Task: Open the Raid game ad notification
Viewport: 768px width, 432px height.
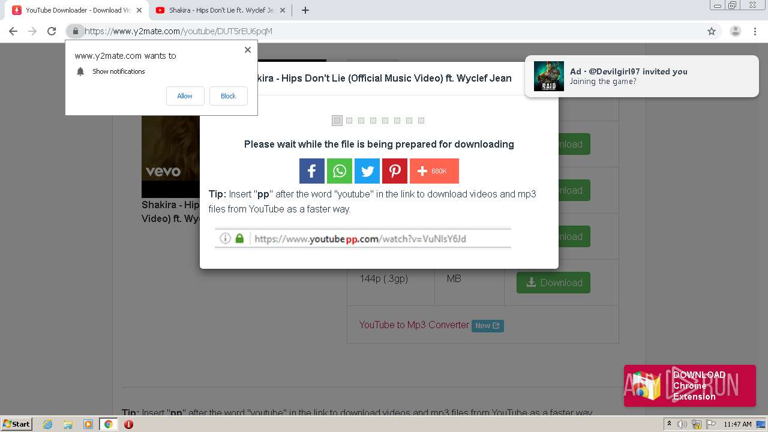Action: click(641, 76)
